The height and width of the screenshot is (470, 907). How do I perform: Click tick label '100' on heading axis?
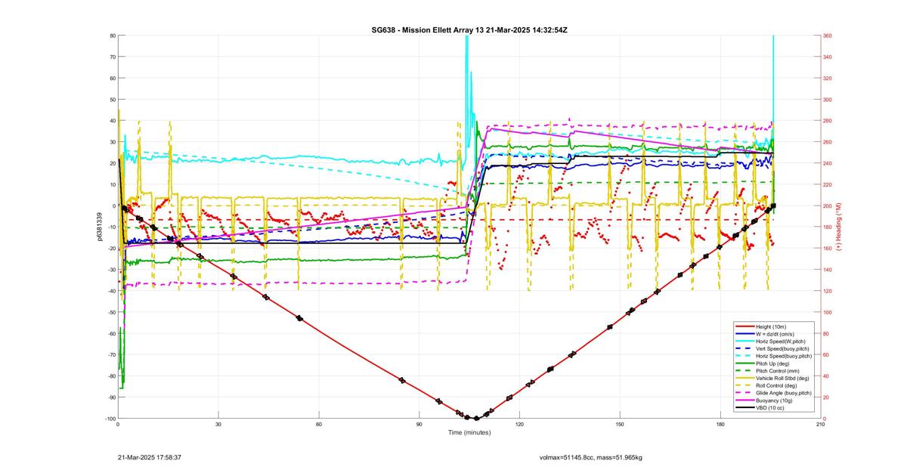click(828, 312)
